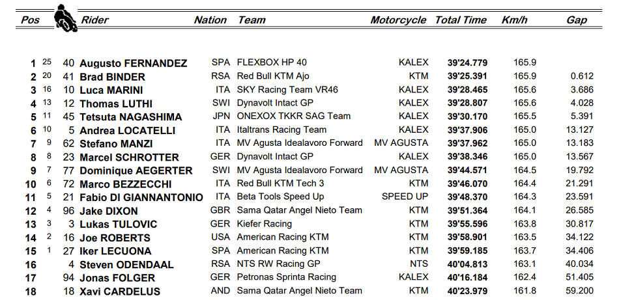Click the Pos column header
The image size is (619, 300).
30,20
